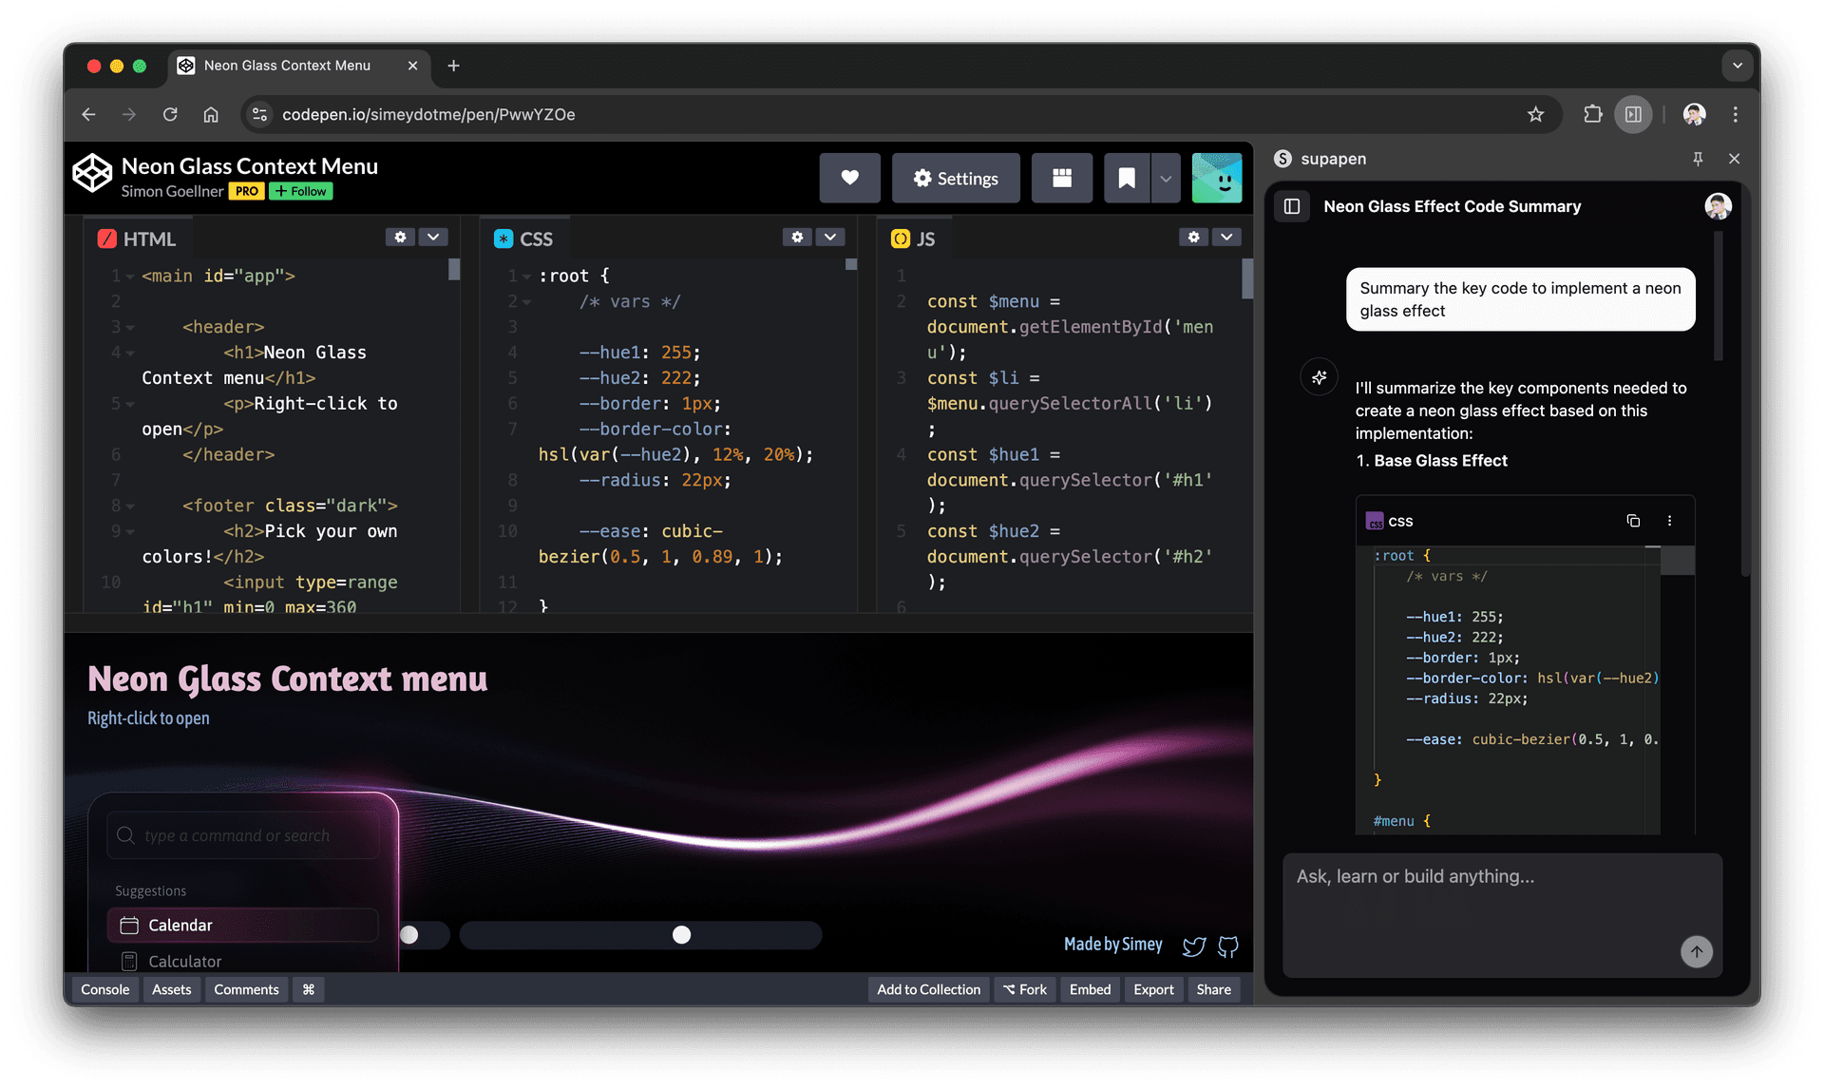Open Simey's Twitter profile icon

pyautogui.click(x=1194, y=947)
